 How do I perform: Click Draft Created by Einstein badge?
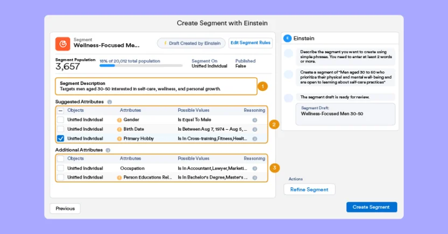tap(191, 44)
